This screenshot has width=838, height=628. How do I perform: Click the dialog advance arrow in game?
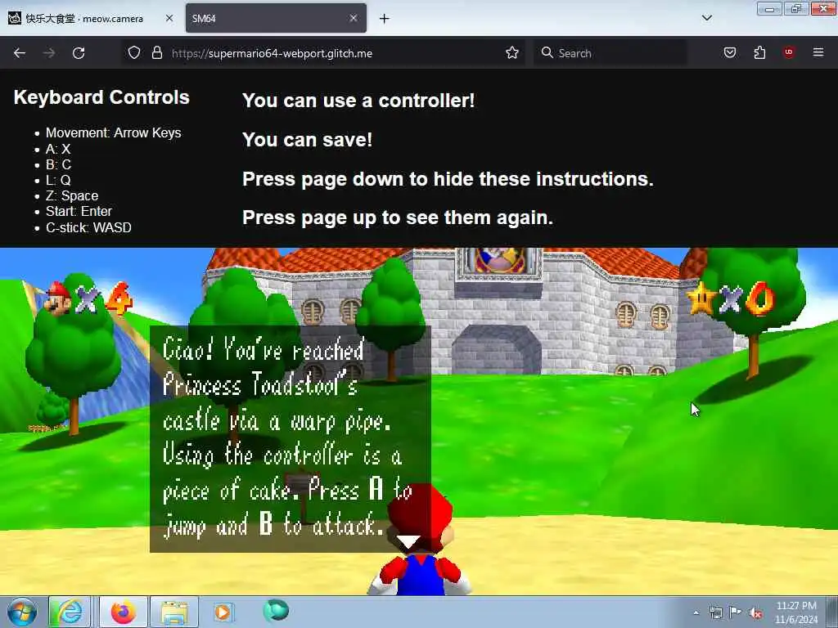click(408, 541)
